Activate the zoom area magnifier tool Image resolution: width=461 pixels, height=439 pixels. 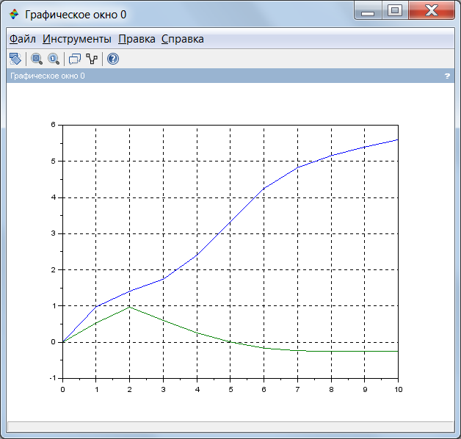click(x=37, y=59)
